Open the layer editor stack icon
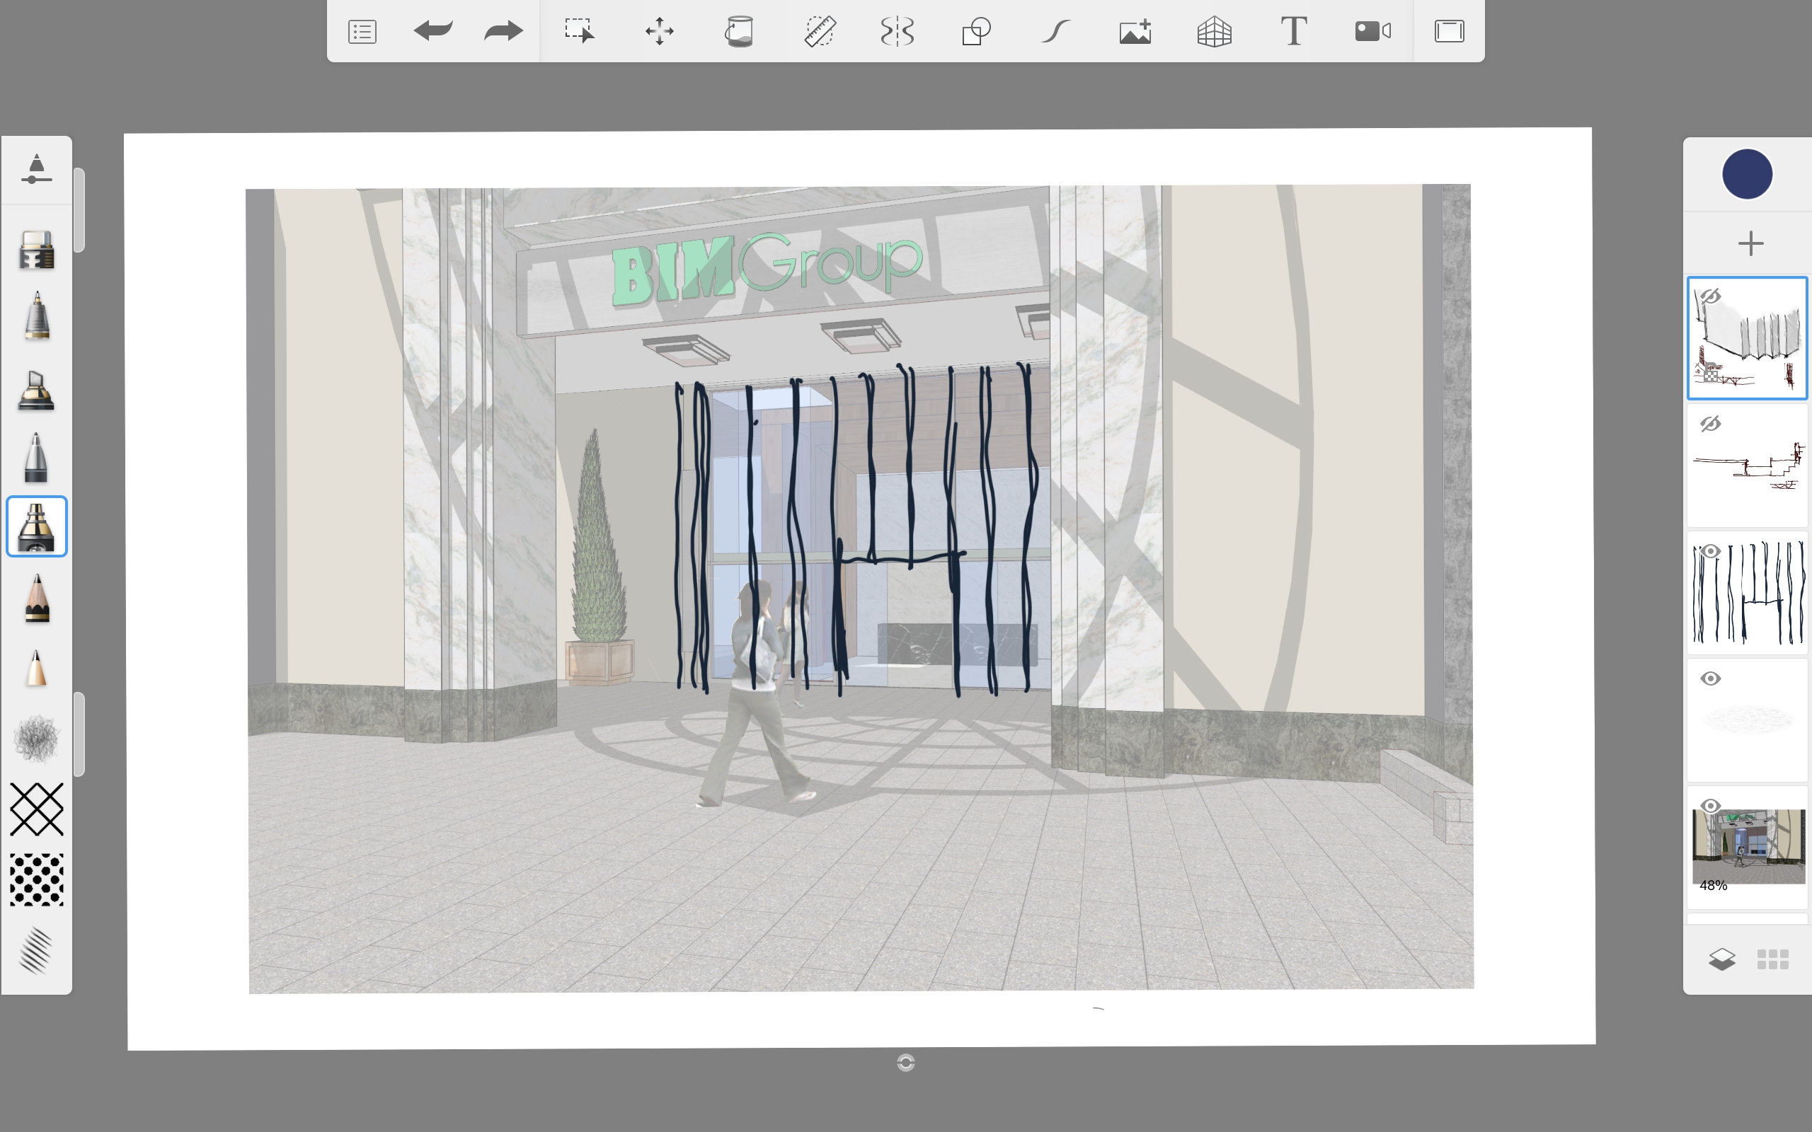The height and width of the screenshot is (1132, 1812). 1721,959
